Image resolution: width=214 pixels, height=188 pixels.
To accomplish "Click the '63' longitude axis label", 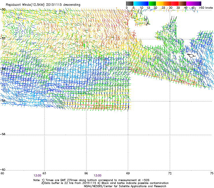I will tap(44, 173).
